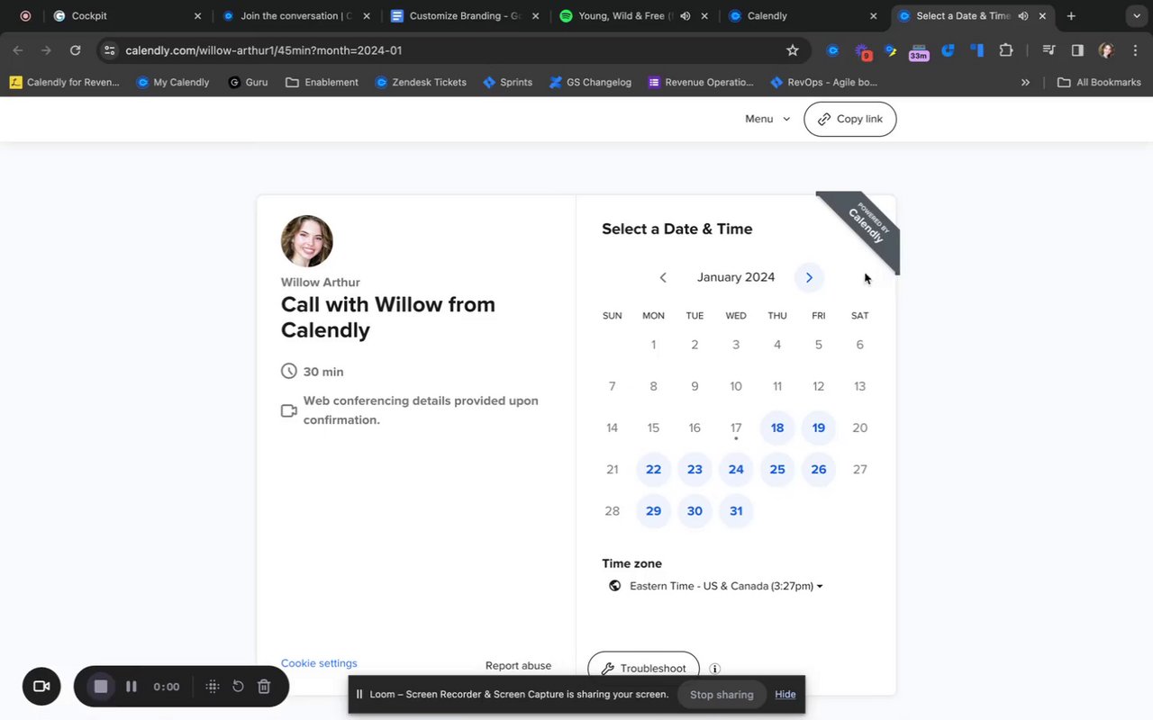The width and height of the screenshot is (1153, 720).
Task: Switch to the Calendly tab
Action: 802,16
